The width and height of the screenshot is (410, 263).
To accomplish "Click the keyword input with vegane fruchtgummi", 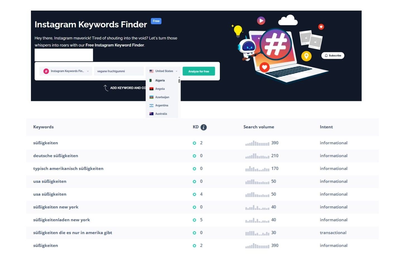I will click(x=119, y=71).
